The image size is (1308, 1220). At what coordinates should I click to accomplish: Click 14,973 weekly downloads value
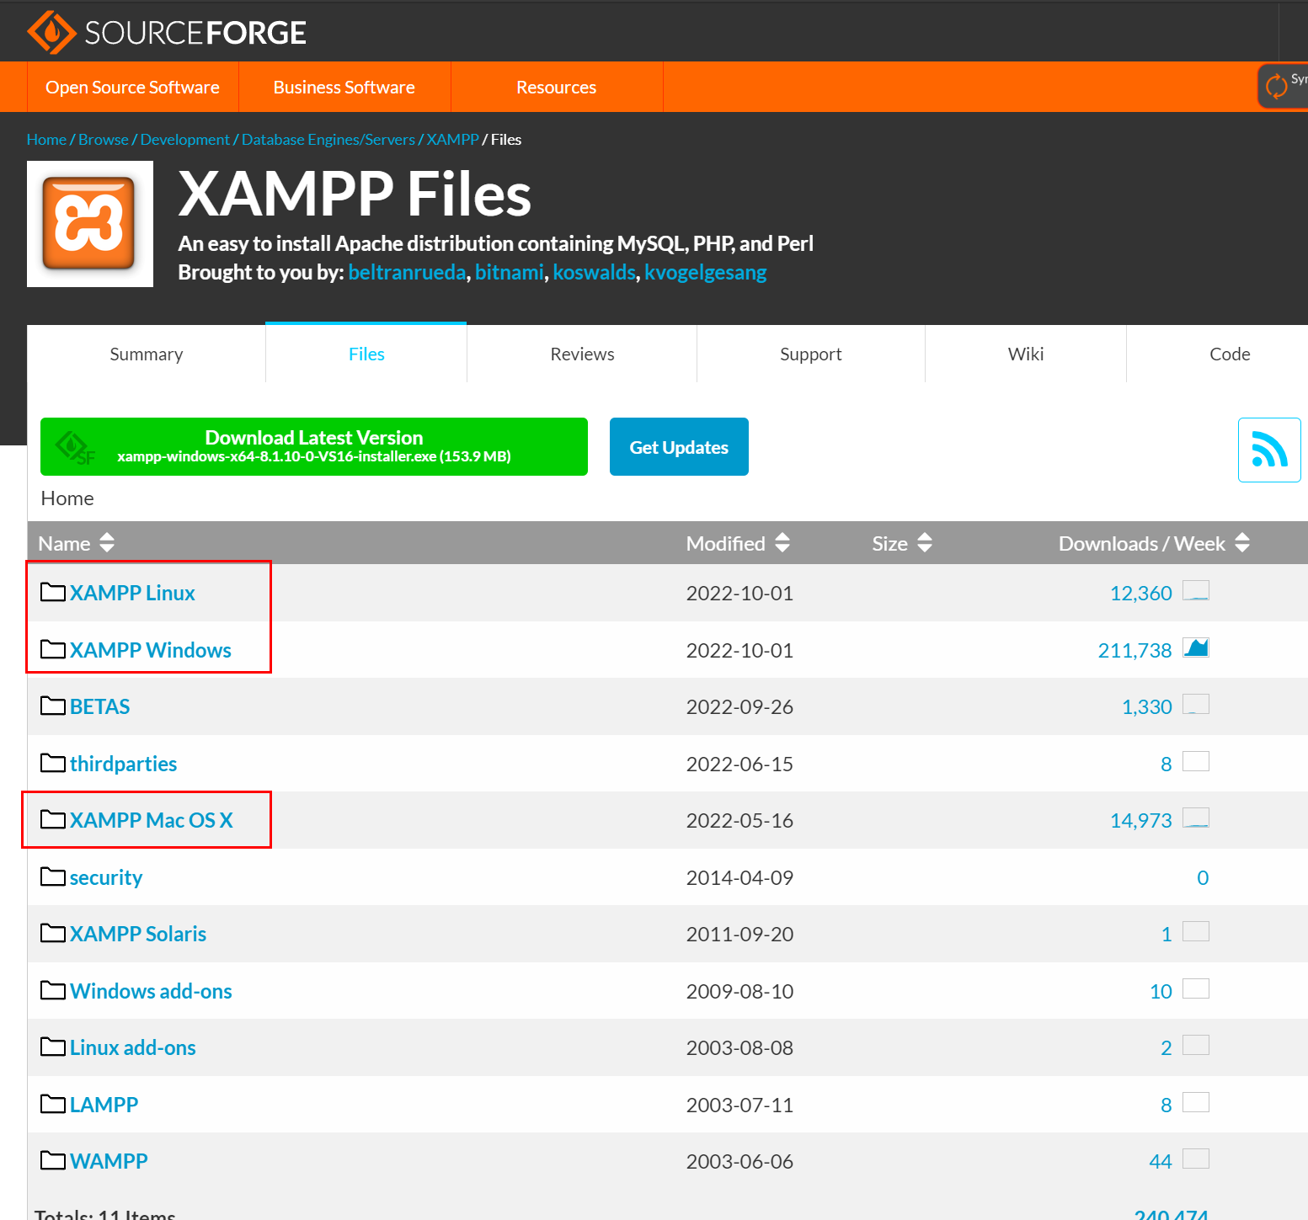coord(1140,820)
